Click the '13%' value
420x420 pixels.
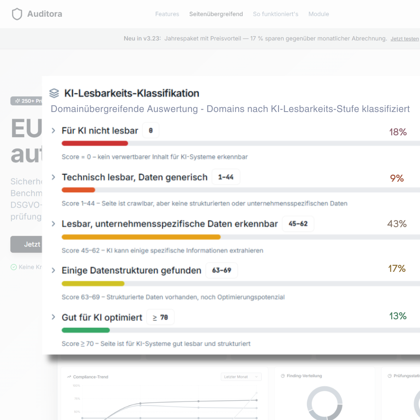[398, 316]
